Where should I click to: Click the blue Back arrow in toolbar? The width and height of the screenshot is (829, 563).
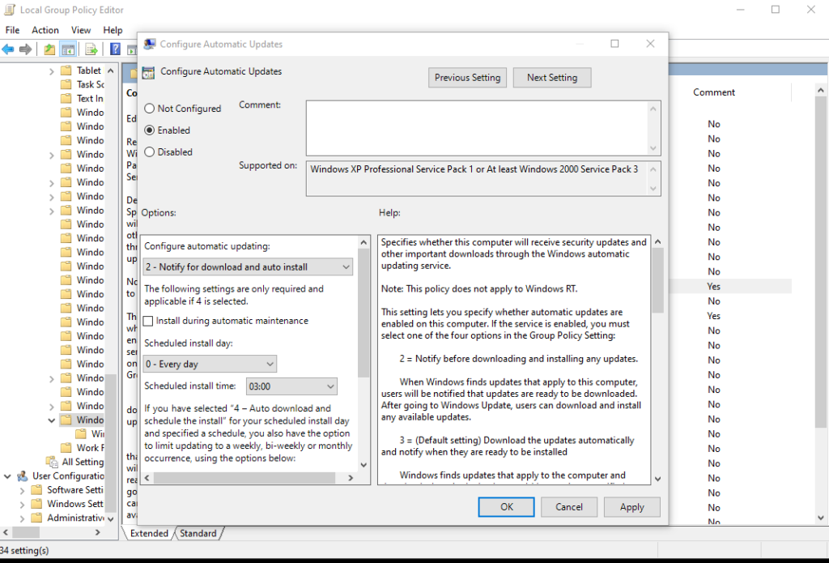tap(8, 49)
